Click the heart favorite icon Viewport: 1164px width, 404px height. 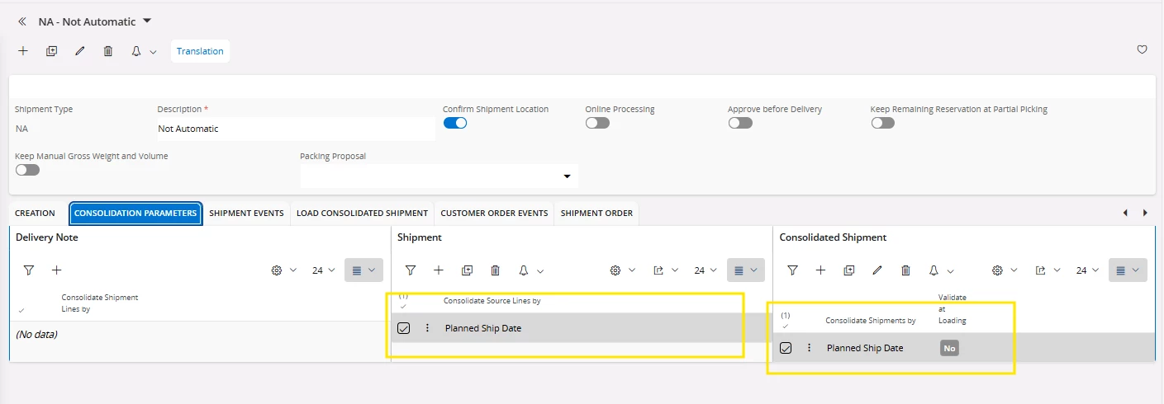1143,49
